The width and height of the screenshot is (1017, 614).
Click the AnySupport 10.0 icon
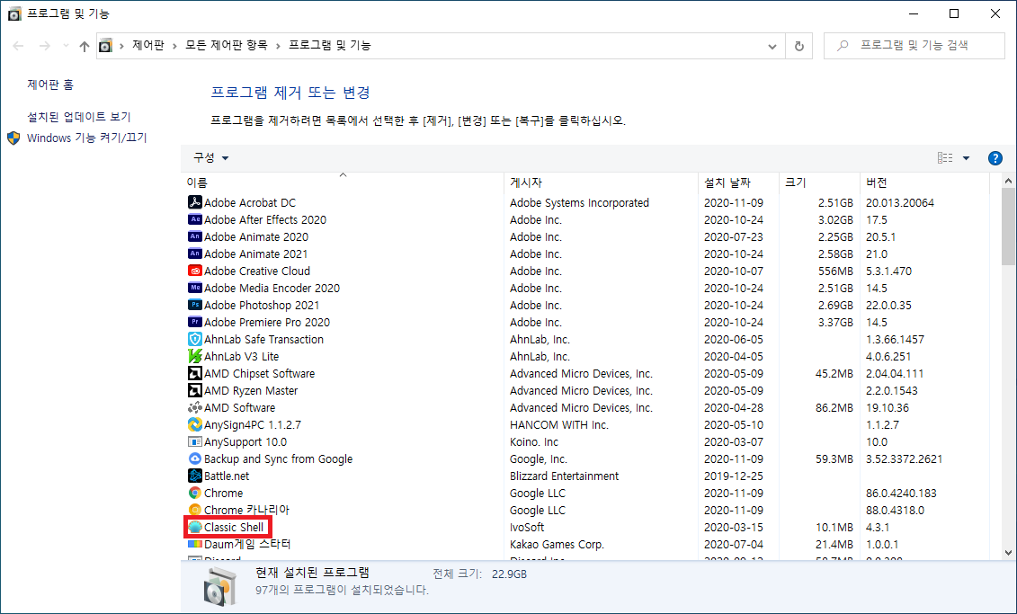(194, 441)
